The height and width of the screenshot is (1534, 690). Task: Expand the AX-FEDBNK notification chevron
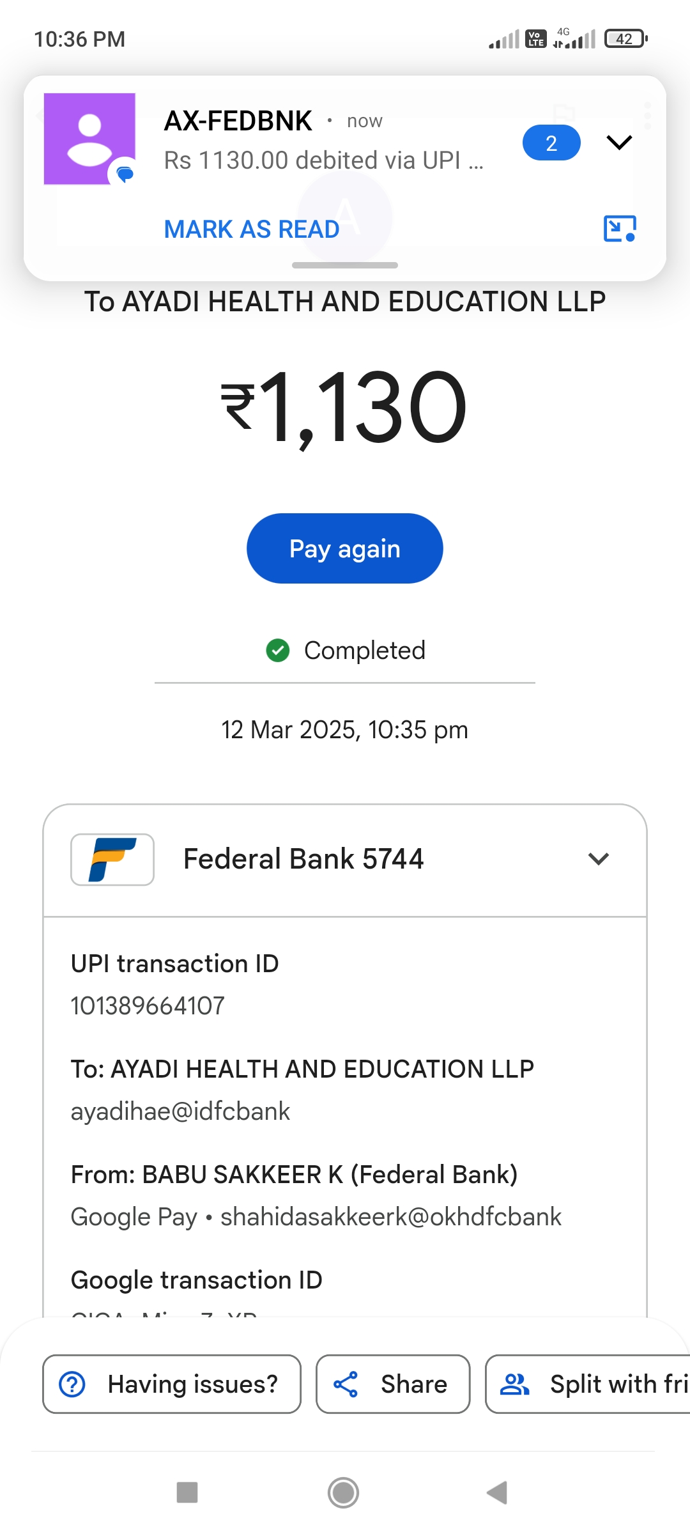point(618,143)
